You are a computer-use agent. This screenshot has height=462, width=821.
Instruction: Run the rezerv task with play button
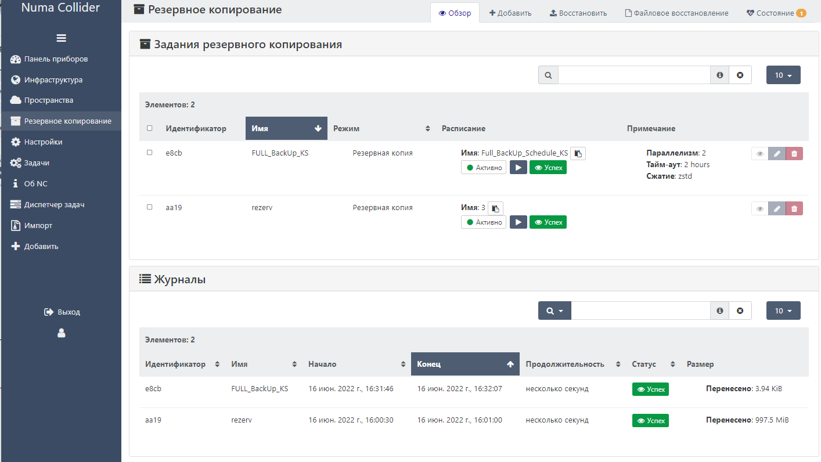pyautogui.click(x=518, y=222)
